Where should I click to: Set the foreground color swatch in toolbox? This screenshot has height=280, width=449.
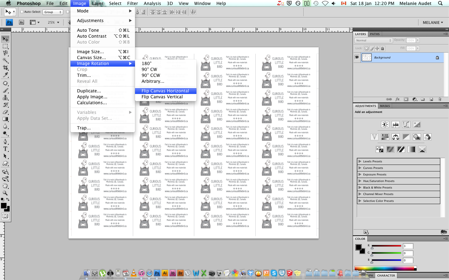(x=3, y=206)
